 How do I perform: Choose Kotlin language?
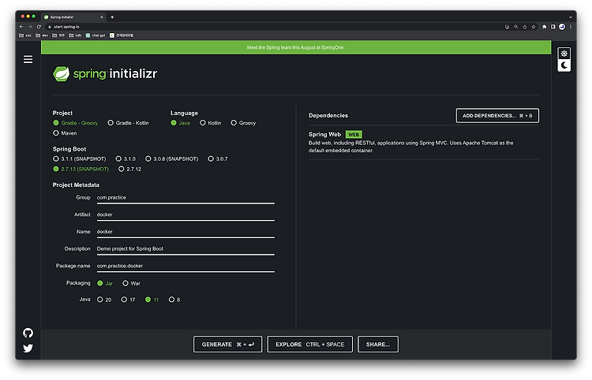[210, 123]
